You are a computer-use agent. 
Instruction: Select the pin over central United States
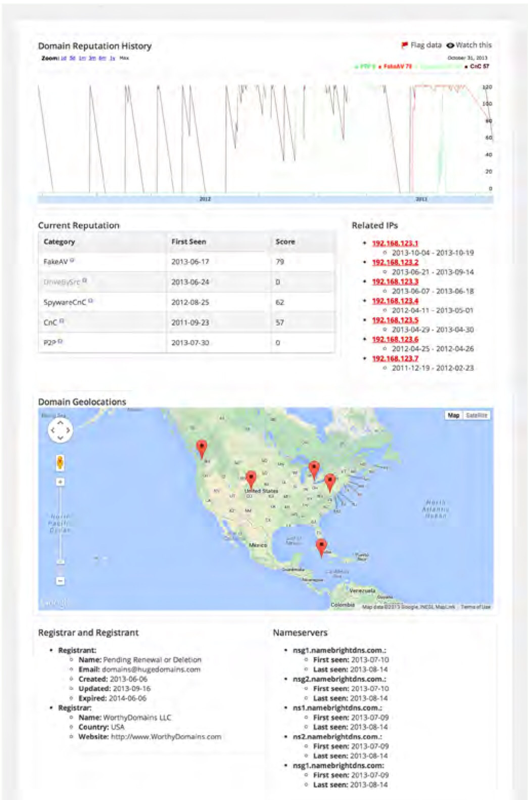tap(251, 478)
